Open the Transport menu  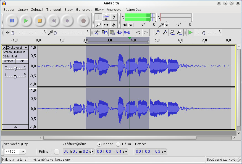point(54,10)
